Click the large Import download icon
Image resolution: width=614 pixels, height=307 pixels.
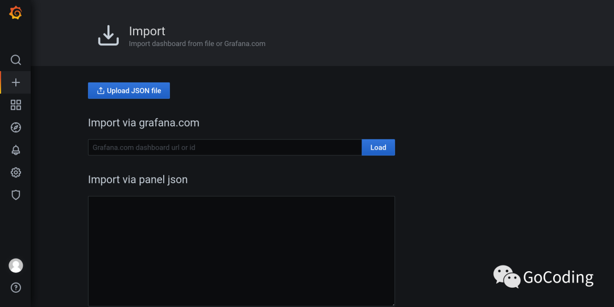[x=108, y=35]
